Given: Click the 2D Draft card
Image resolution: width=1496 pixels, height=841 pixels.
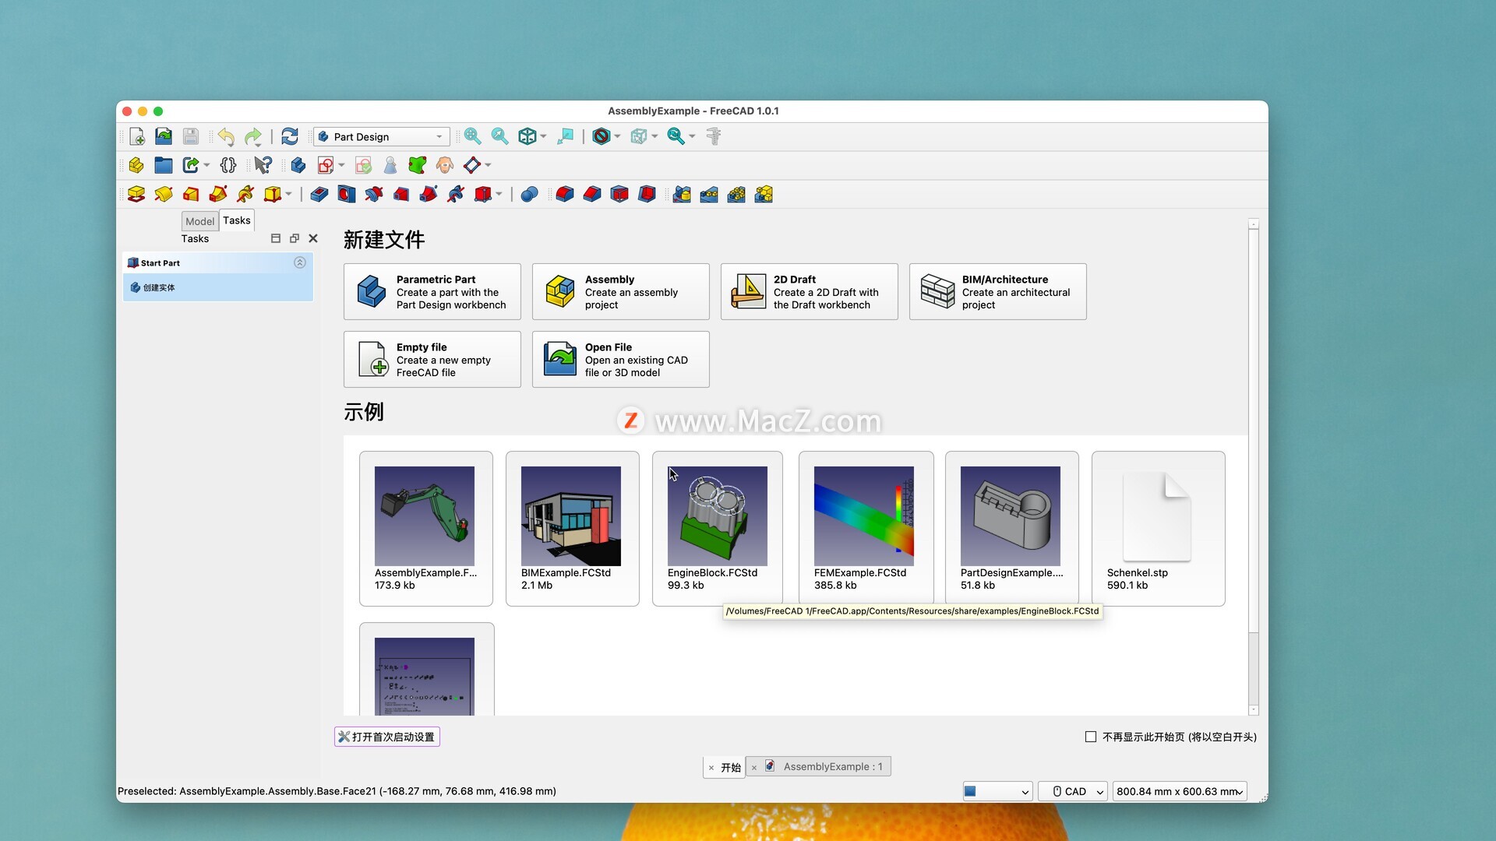Looking at the screenshot, I should pyautogui.click(x=810, y=292).
